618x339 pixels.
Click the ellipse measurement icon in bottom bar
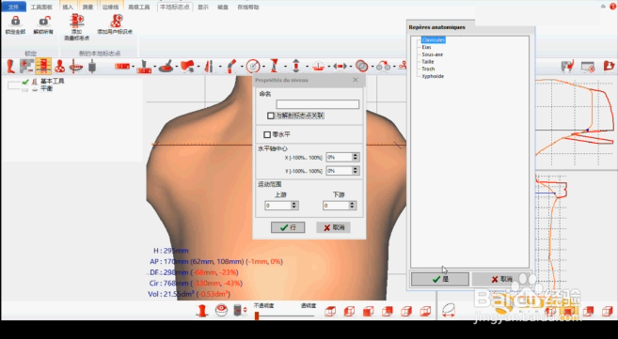(x=449, y=310)
